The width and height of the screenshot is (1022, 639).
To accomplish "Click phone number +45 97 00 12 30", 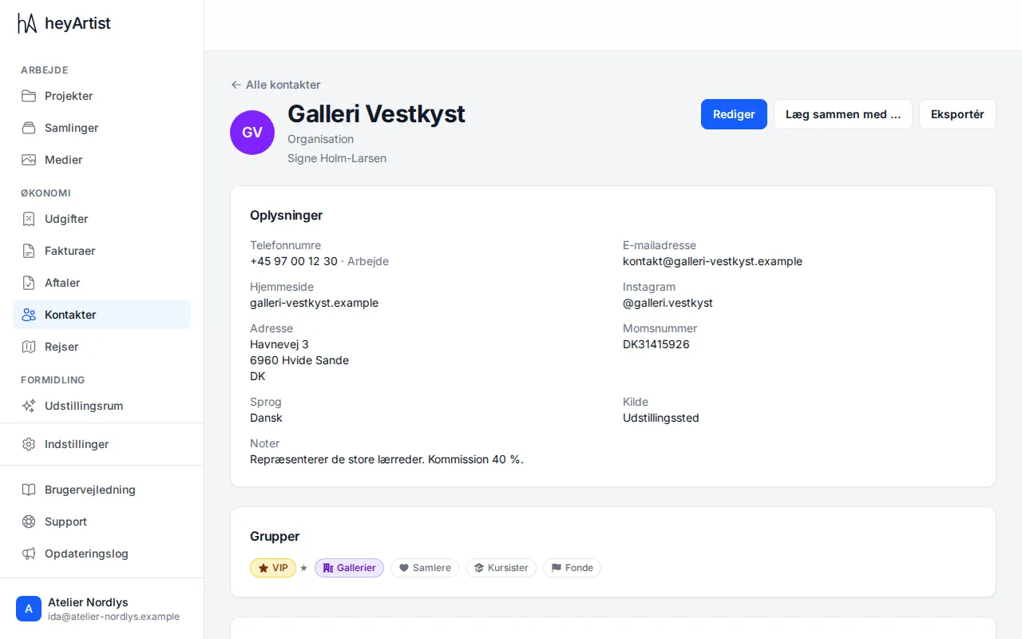I will [x=294, y=261].
